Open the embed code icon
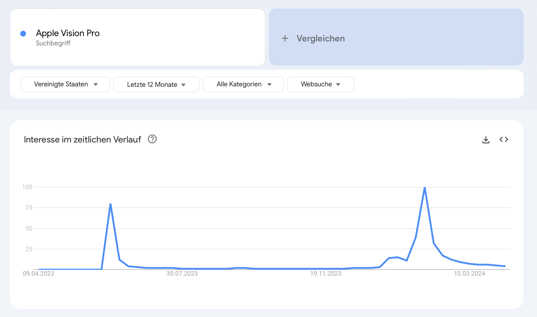 click(x=504, y=139)
